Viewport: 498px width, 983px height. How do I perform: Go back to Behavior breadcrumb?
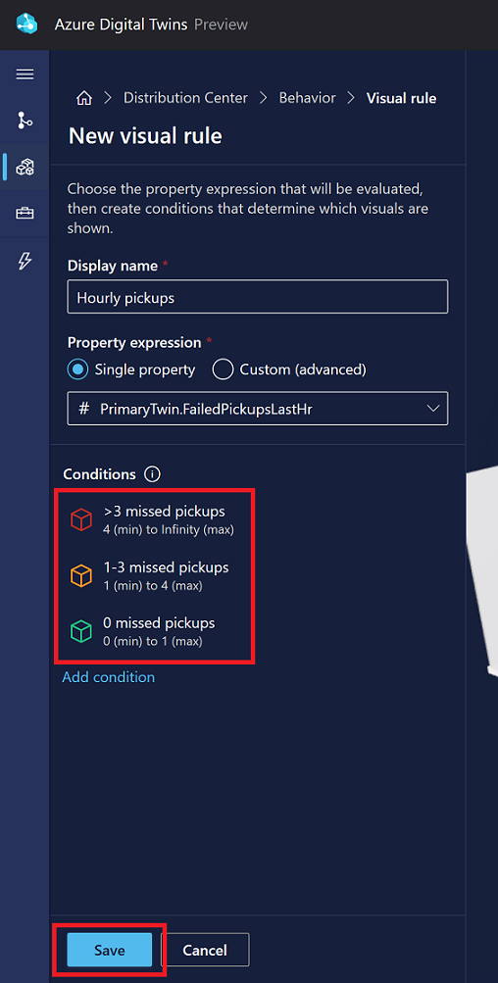pyautogui.click(x=308, y=98)
